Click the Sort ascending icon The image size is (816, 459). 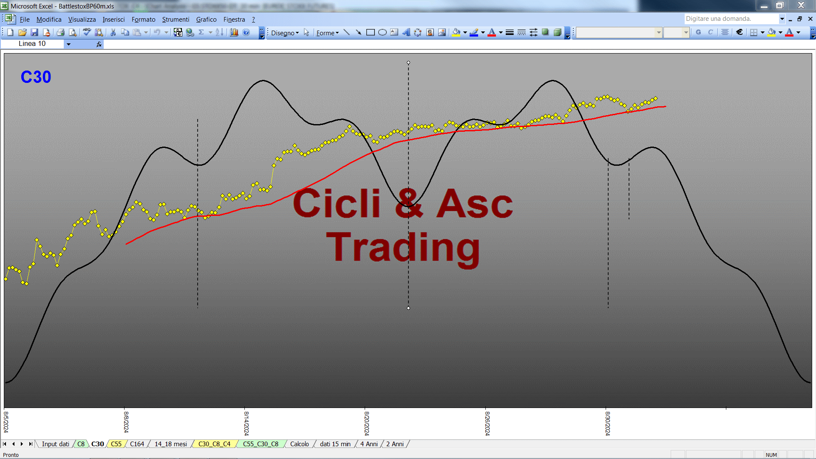[x=219, y=33]
